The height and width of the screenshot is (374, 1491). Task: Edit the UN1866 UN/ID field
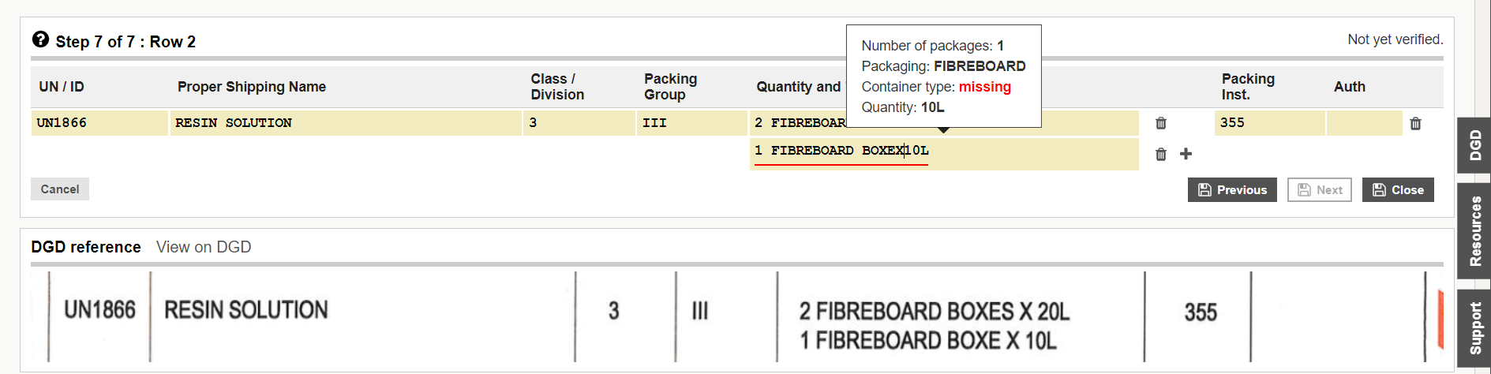click(x=99, y=123)
